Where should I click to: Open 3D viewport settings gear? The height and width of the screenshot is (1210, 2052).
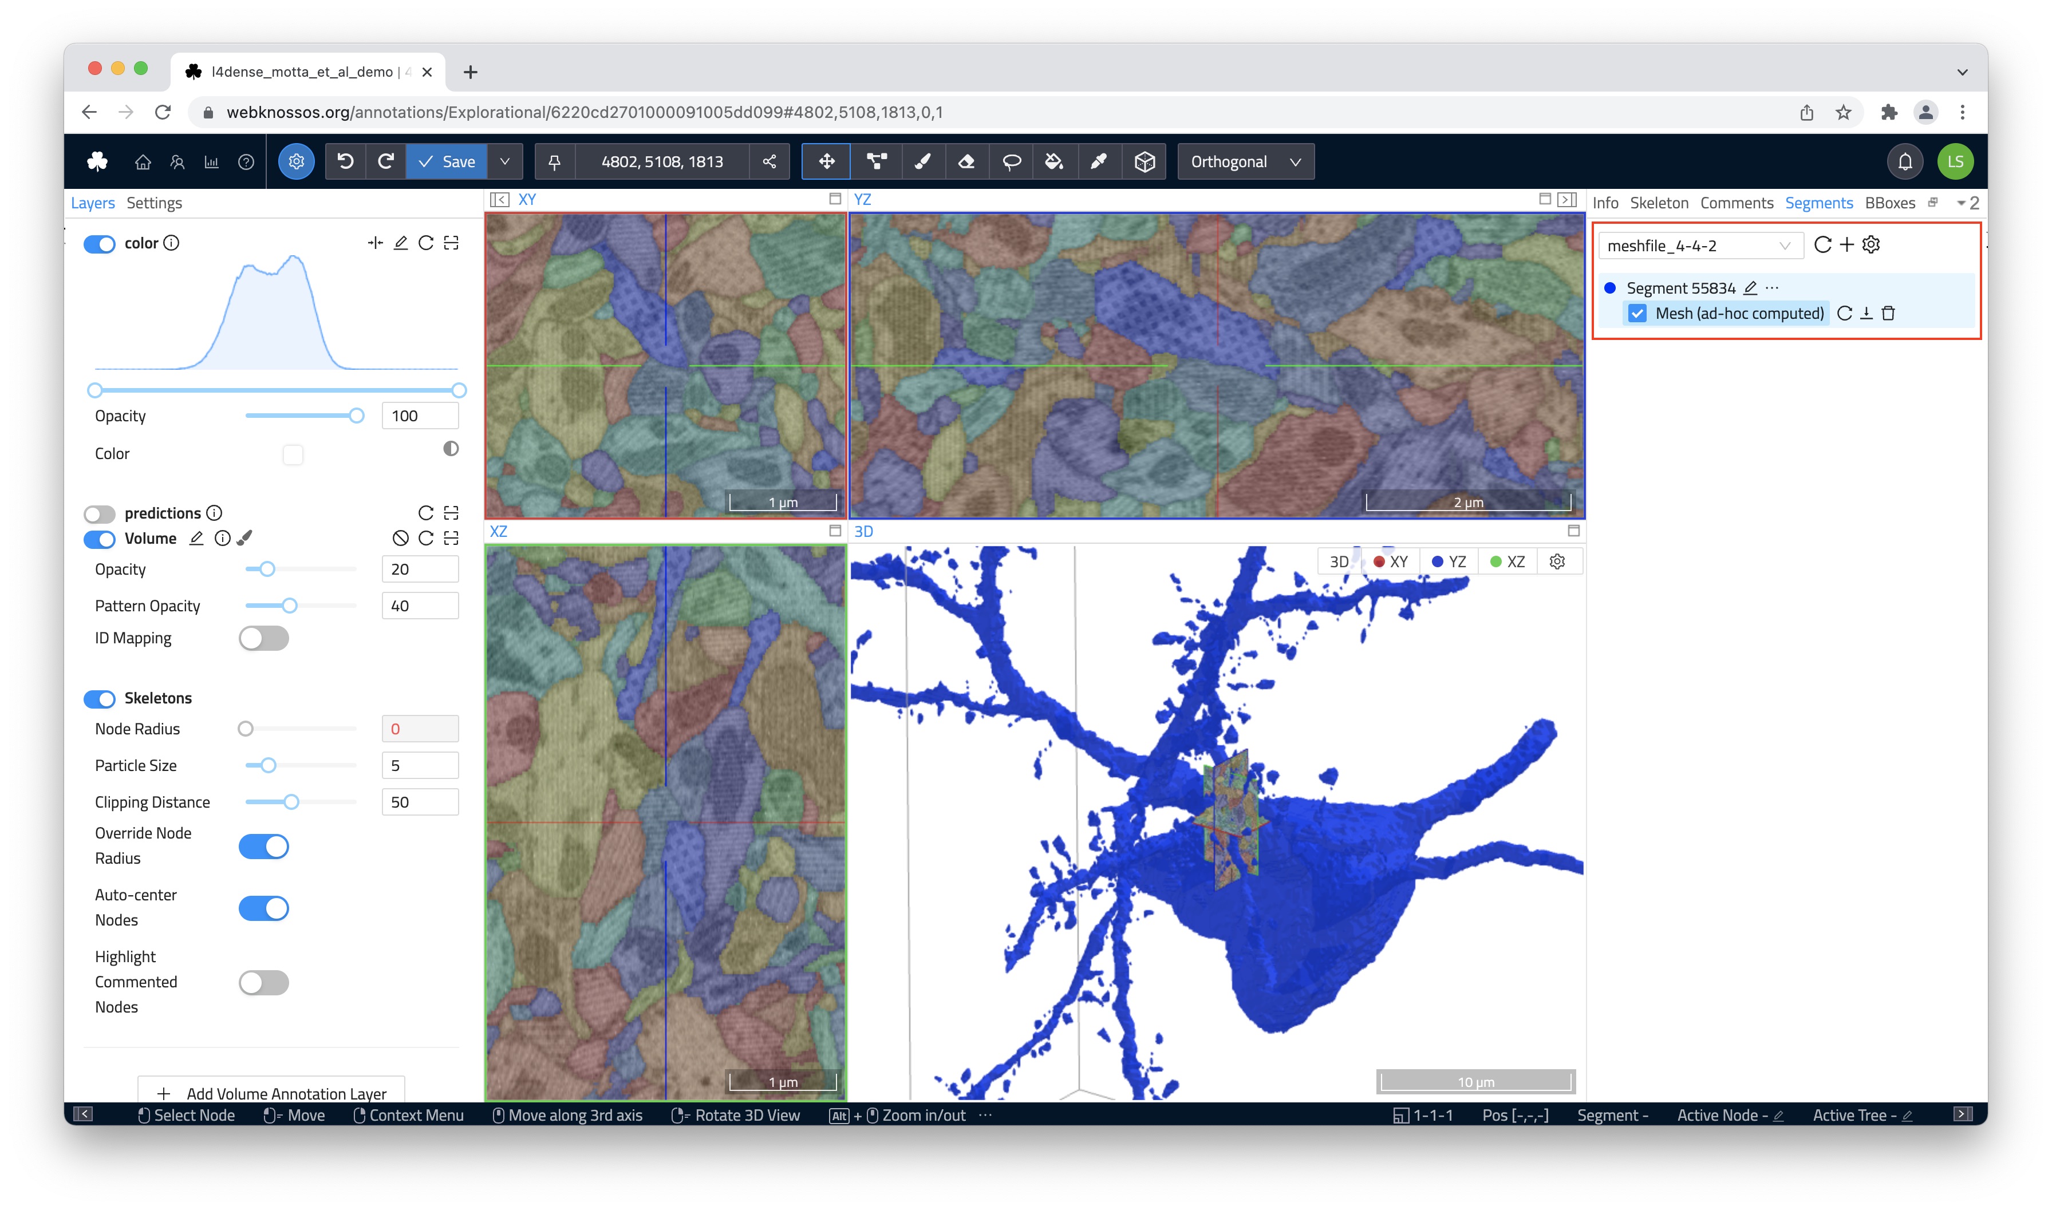1557,561
